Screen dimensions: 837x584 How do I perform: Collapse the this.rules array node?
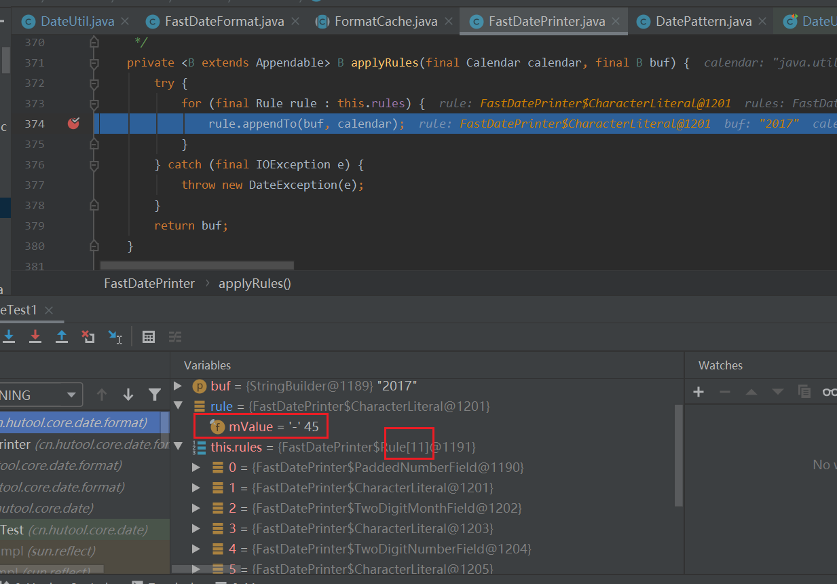coord(178,447)
